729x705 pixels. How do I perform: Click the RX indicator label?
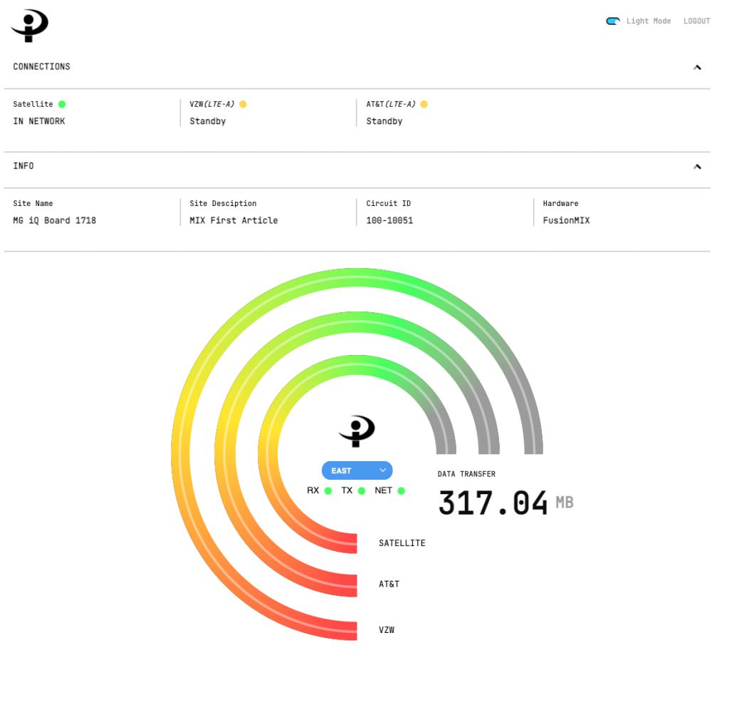(313, 490)
